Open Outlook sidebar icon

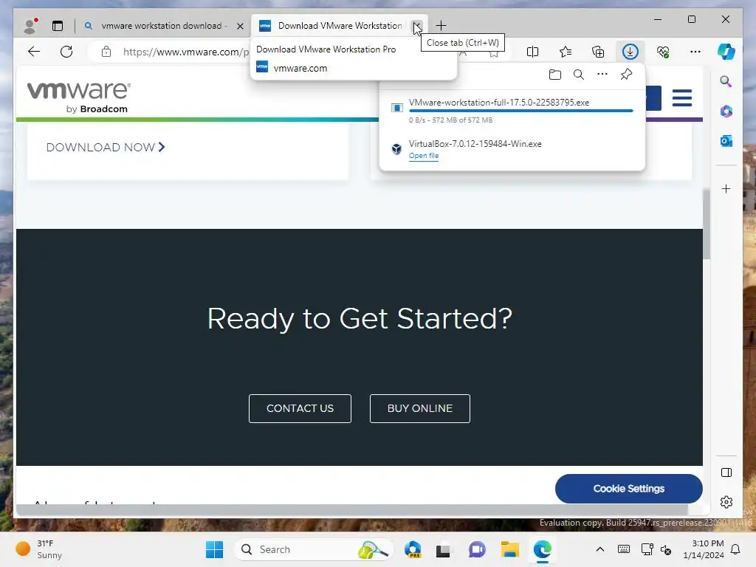pos(726,141)
